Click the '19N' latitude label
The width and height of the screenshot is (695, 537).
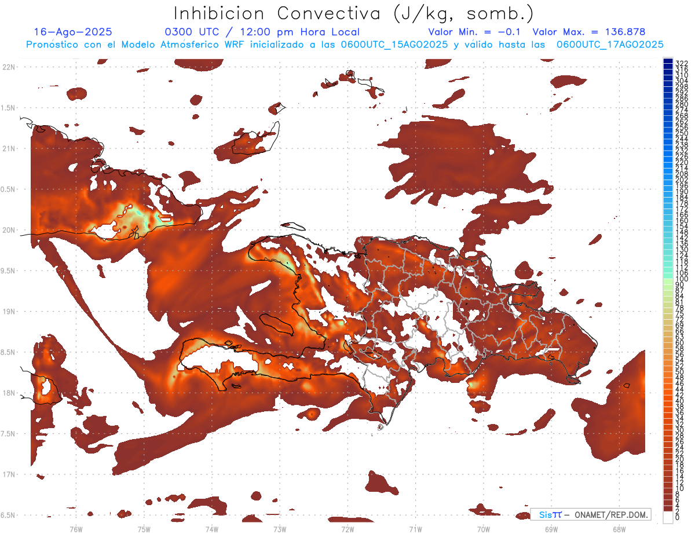coord(8,312)
